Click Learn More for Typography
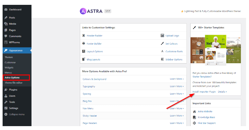Viewport: 249px width, 130px height. coord(177,86)
